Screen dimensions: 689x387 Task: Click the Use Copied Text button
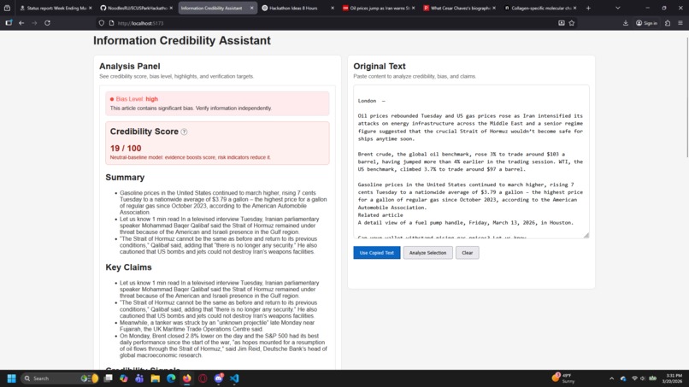pyautogui.click(x=377, y=253)
